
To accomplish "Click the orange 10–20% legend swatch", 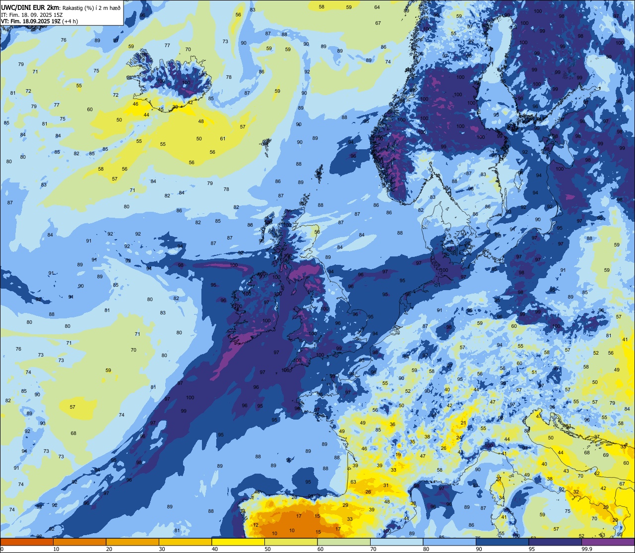I will coord(80,542).
